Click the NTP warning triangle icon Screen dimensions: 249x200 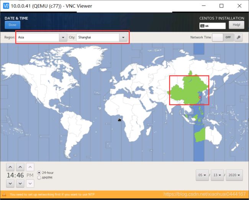coord(4,194)
